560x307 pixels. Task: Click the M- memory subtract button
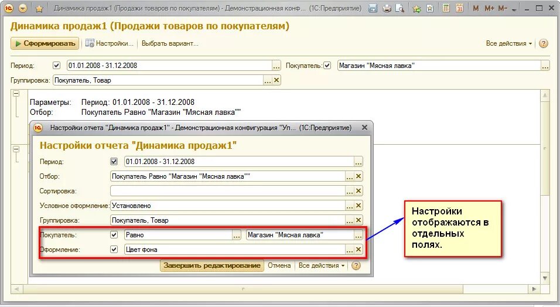click(503, 8)
